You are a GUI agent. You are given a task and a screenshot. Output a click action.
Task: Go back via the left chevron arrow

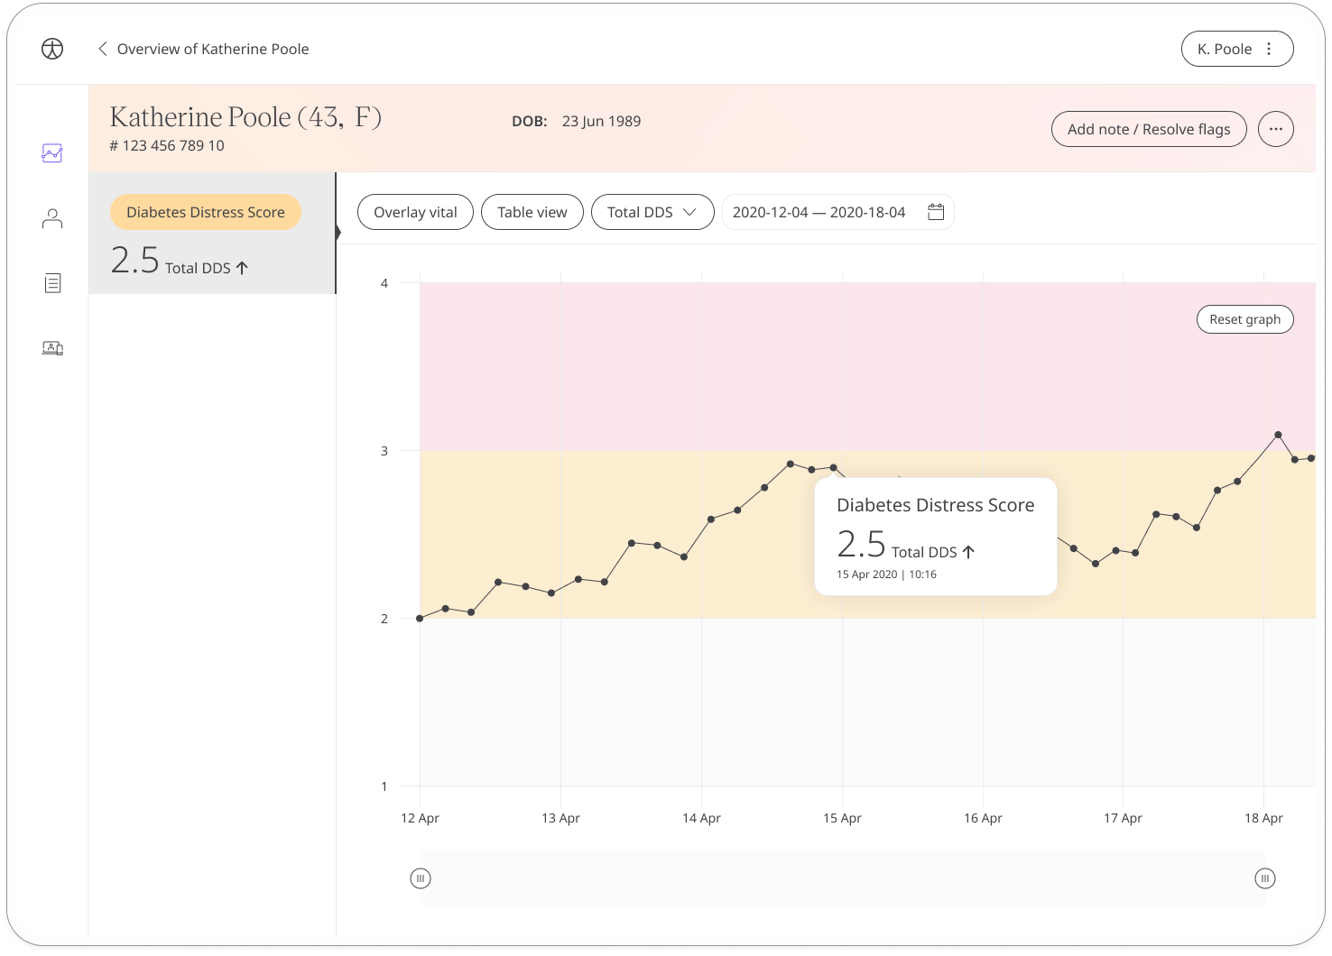tap(103, 49)
